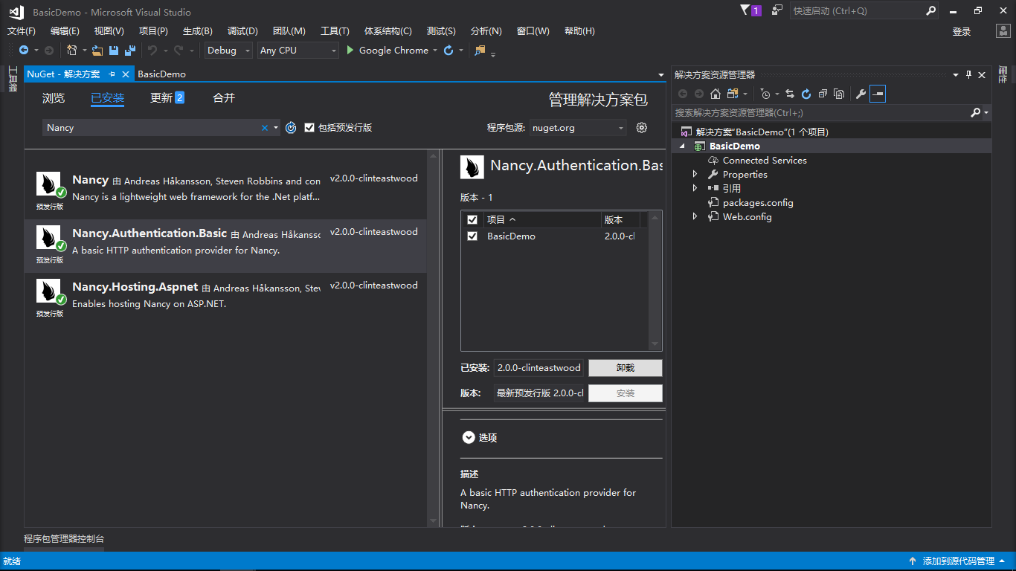This screenshot has width=1016, height=571.
Task: Open the notifications flag icon
Action: click(x=746, y=10)
